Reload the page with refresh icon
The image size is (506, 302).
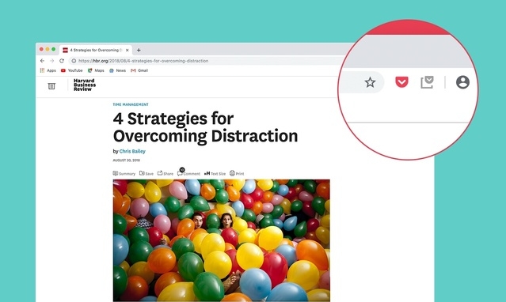click(62, 61)
